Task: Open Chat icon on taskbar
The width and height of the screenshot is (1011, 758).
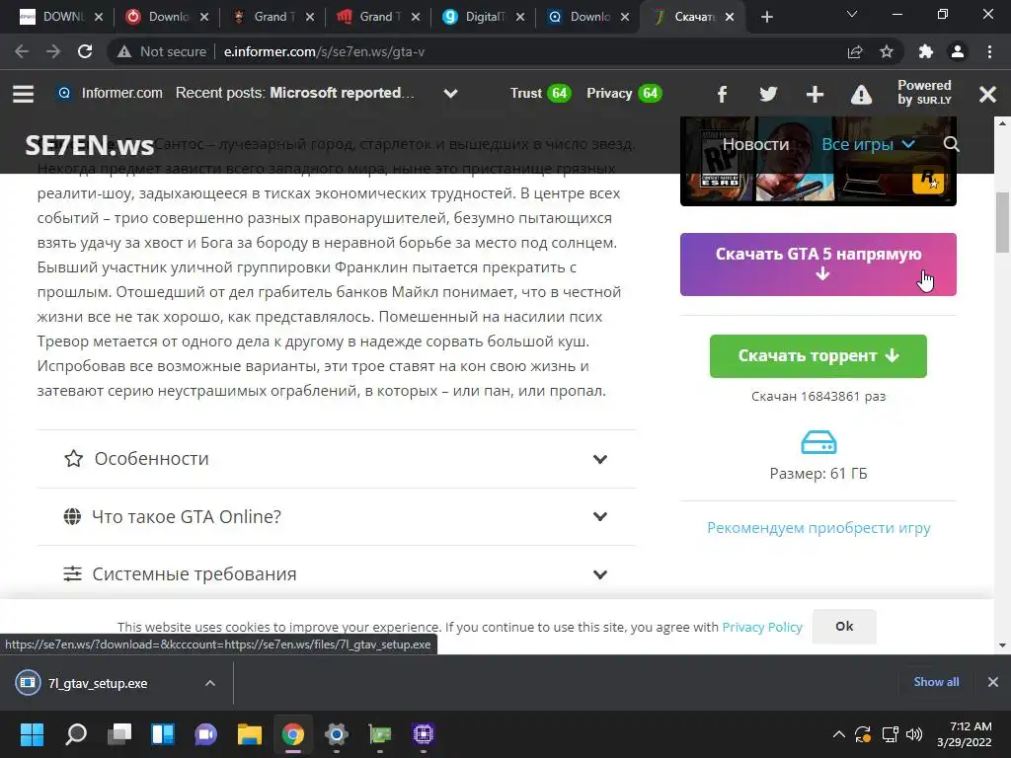Action: (206, 734)
